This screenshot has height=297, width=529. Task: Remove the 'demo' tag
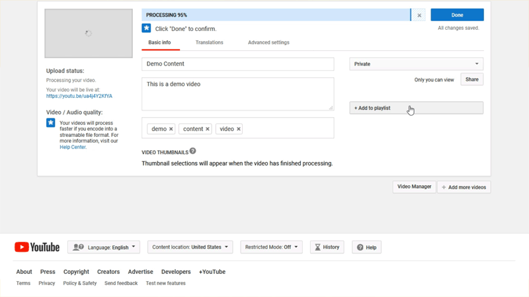pyautogui.click(x=171, y=129)
